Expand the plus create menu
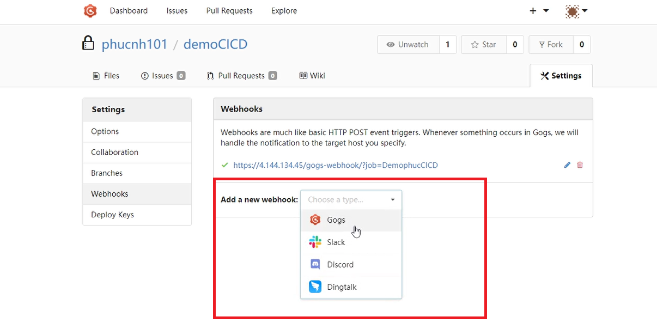 pyautogui.click(x=539, y=11)
